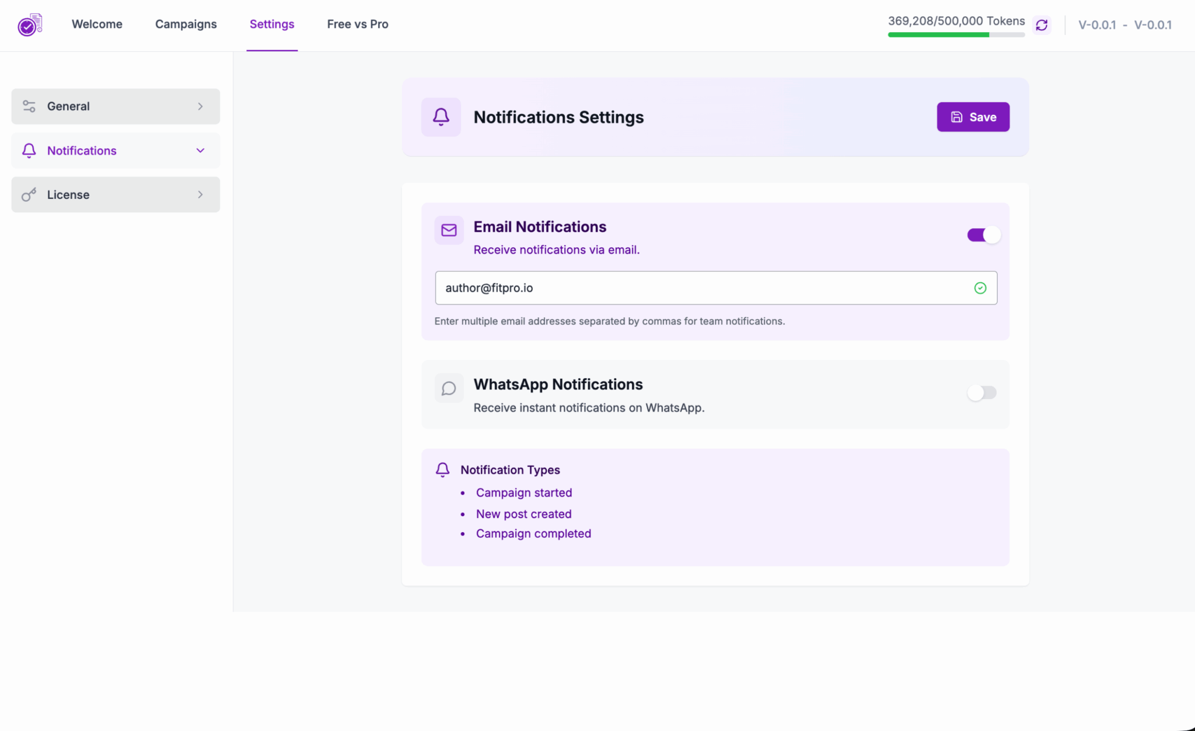Click the app logo icon
This screenshot has height=731, width=1195.
[x=30, y=25]
